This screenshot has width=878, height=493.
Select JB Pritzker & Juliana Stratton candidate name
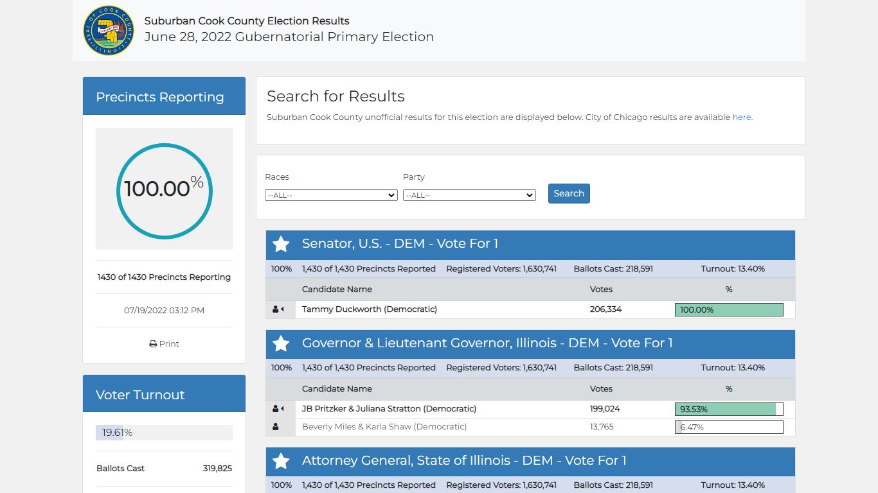(x=390, y=409)
